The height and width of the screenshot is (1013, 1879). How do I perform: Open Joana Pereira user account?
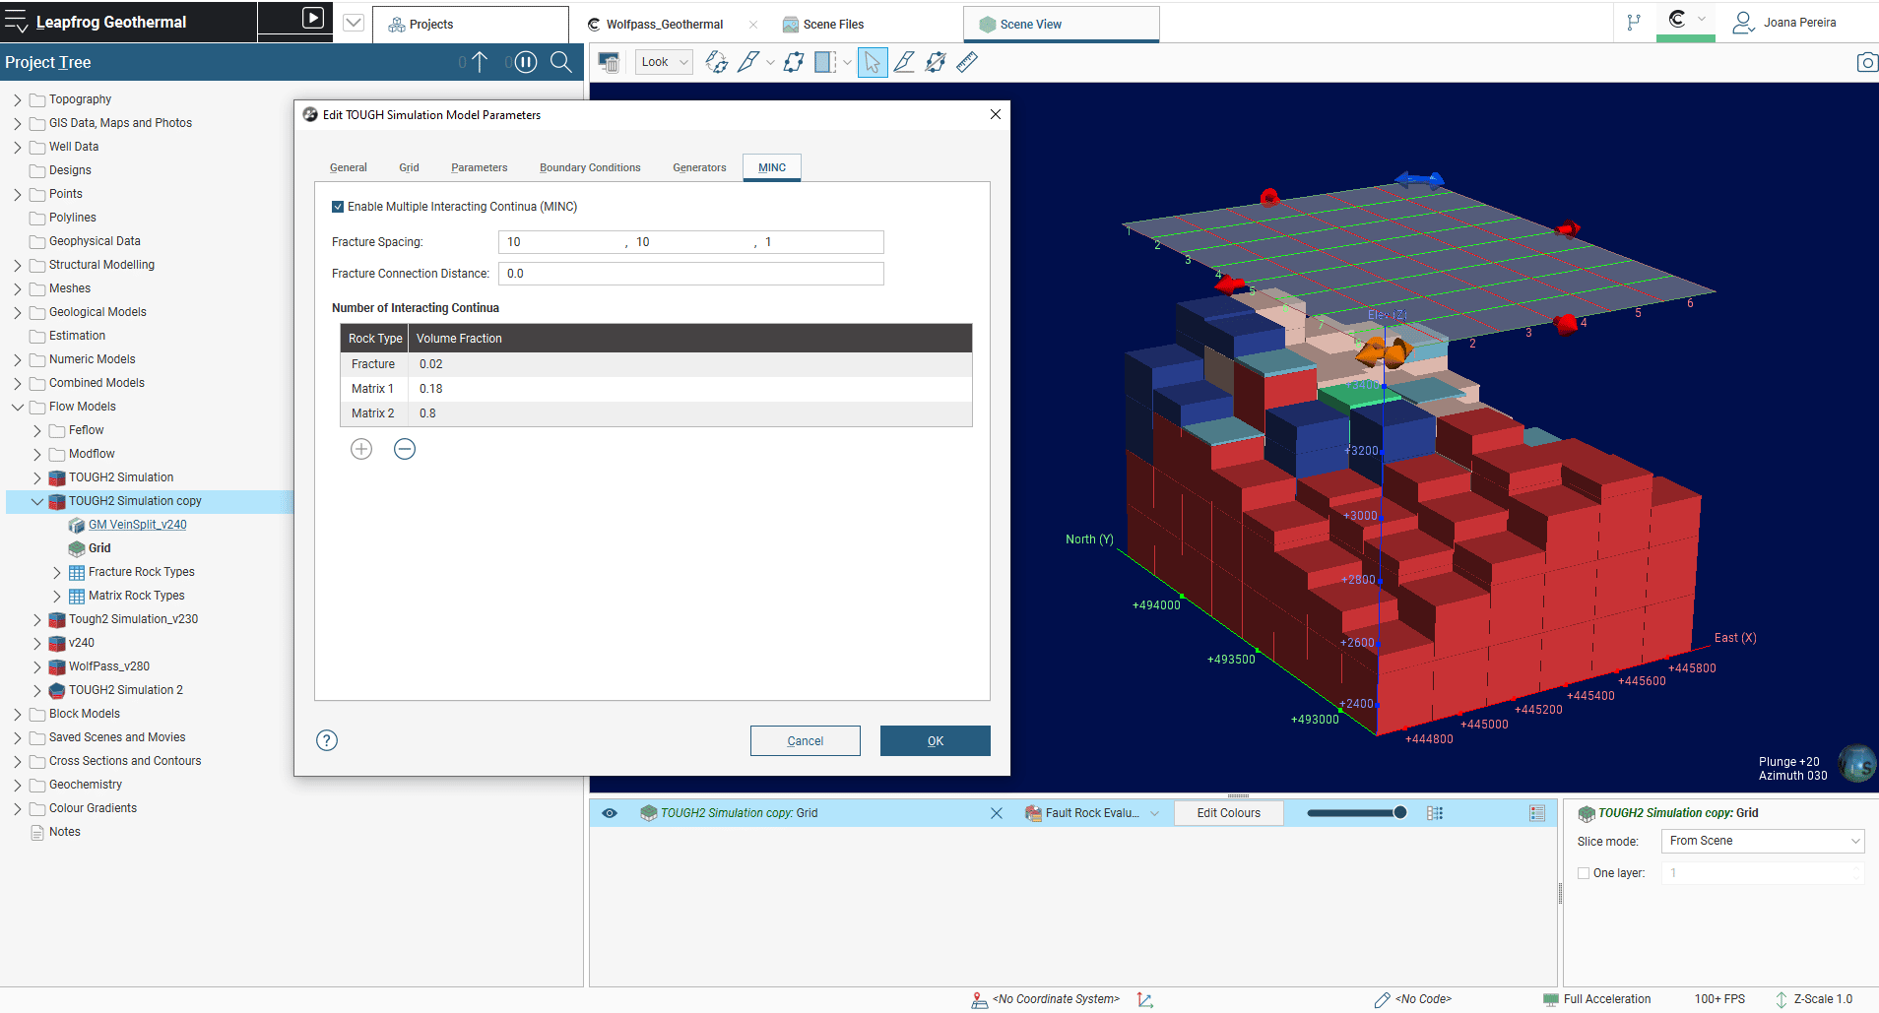click(x=1784, y=23)
